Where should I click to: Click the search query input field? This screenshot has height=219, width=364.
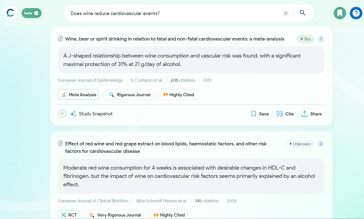[x=174, y=13]
